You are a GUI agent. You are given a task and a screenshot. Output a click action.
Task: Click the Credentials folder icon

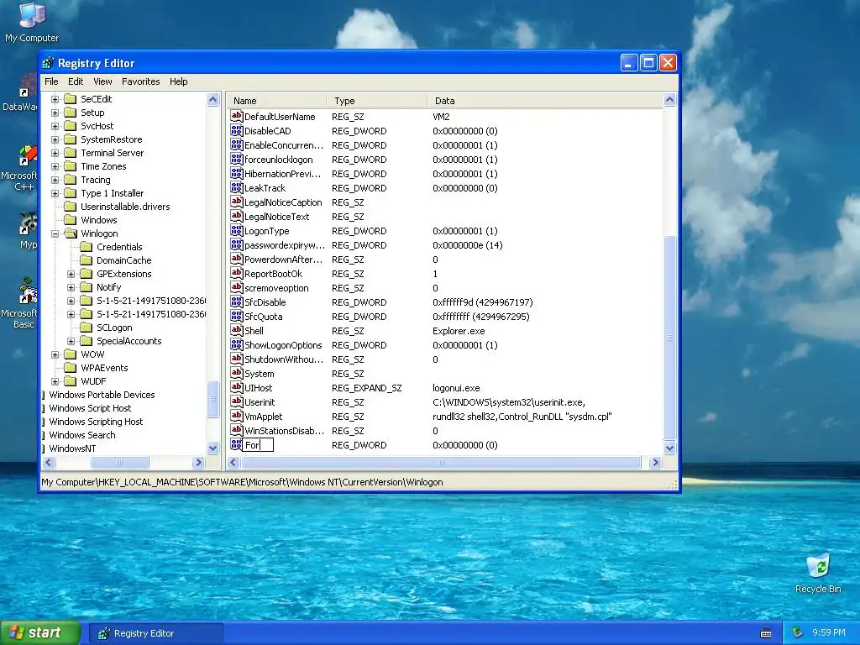87,247
